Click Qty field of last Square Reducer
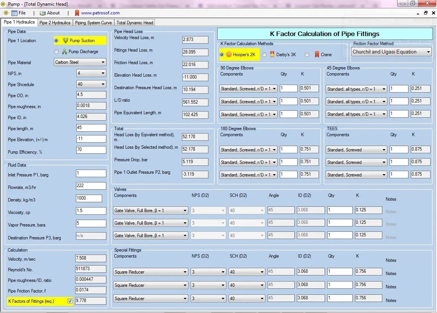 (x=340, y=298)
